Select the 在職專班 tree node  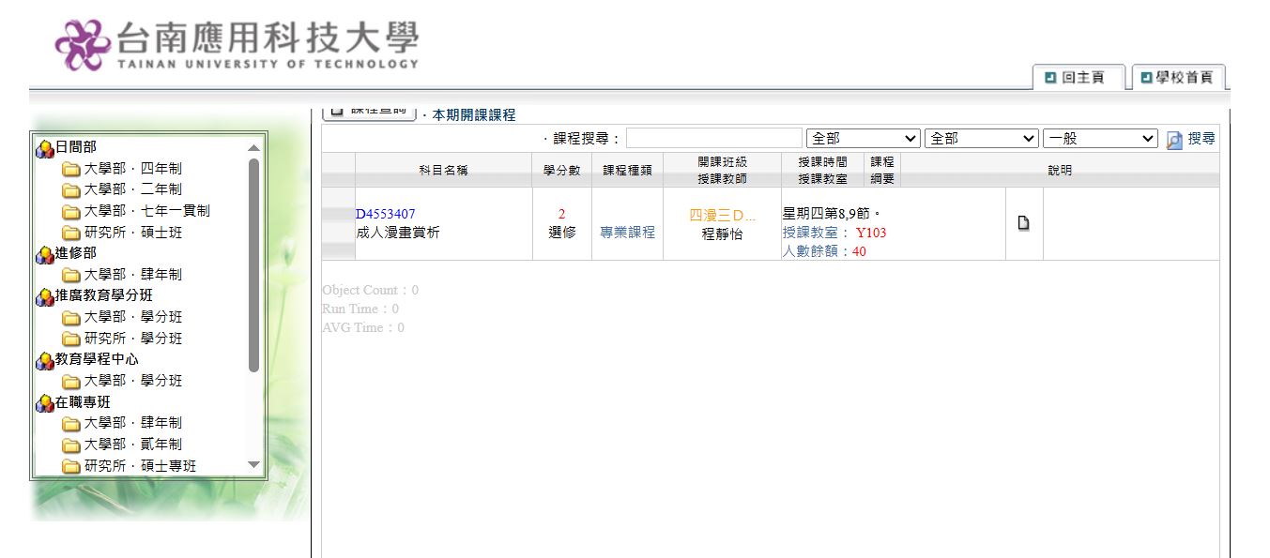coord(83,401)
